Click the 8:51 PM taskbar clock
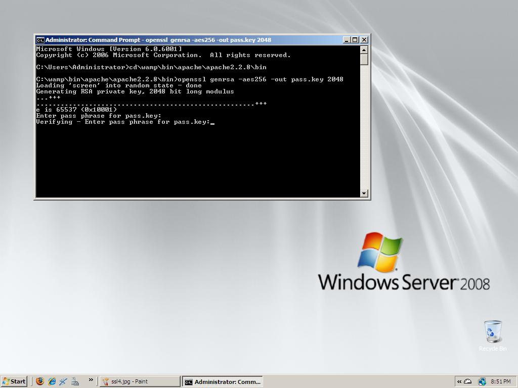 pos(500,381)
